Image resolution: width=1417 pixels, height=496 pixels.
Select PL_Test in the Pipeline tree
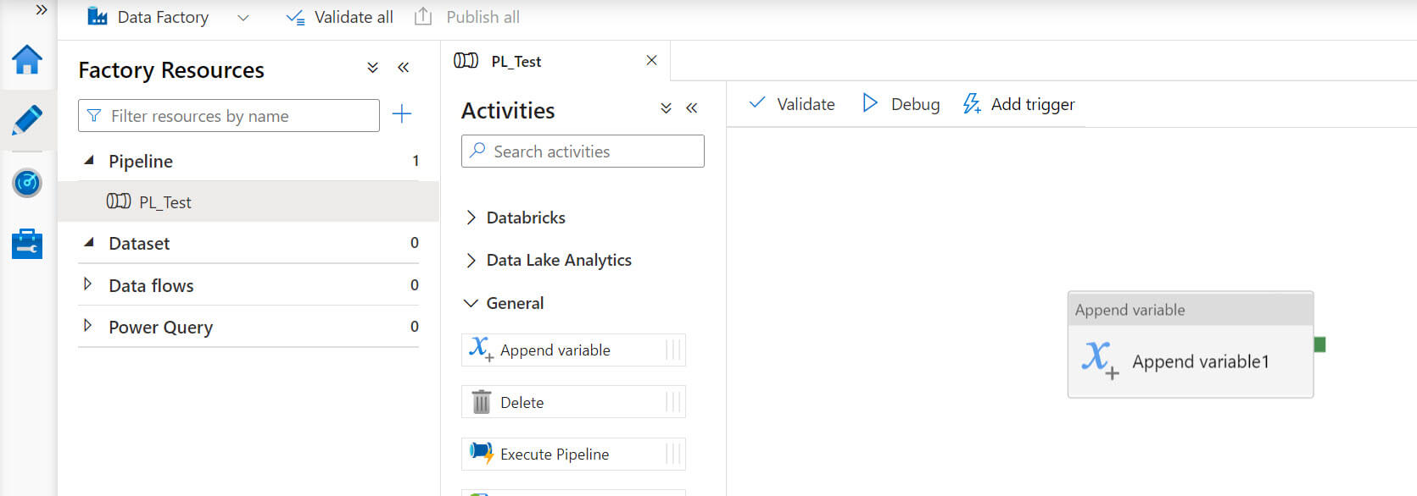165,202
